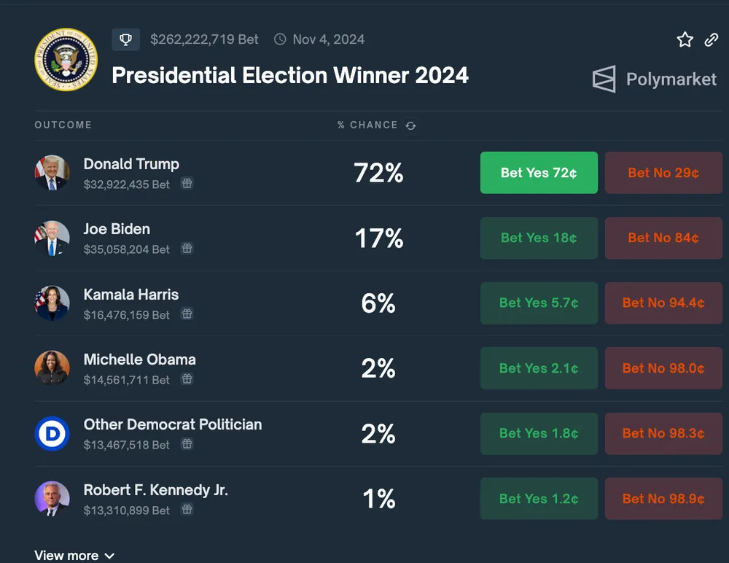Click gift icon under Robert F. Kennedy Jr.
Screen dimensions: 729x563
click(x=187, y=510)
